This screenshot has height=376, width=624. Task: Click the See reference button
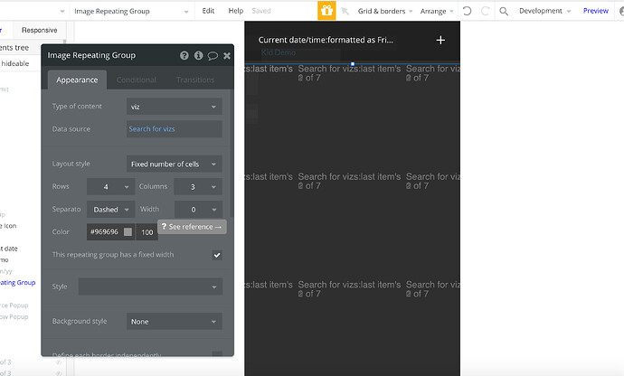pos(192,227)
